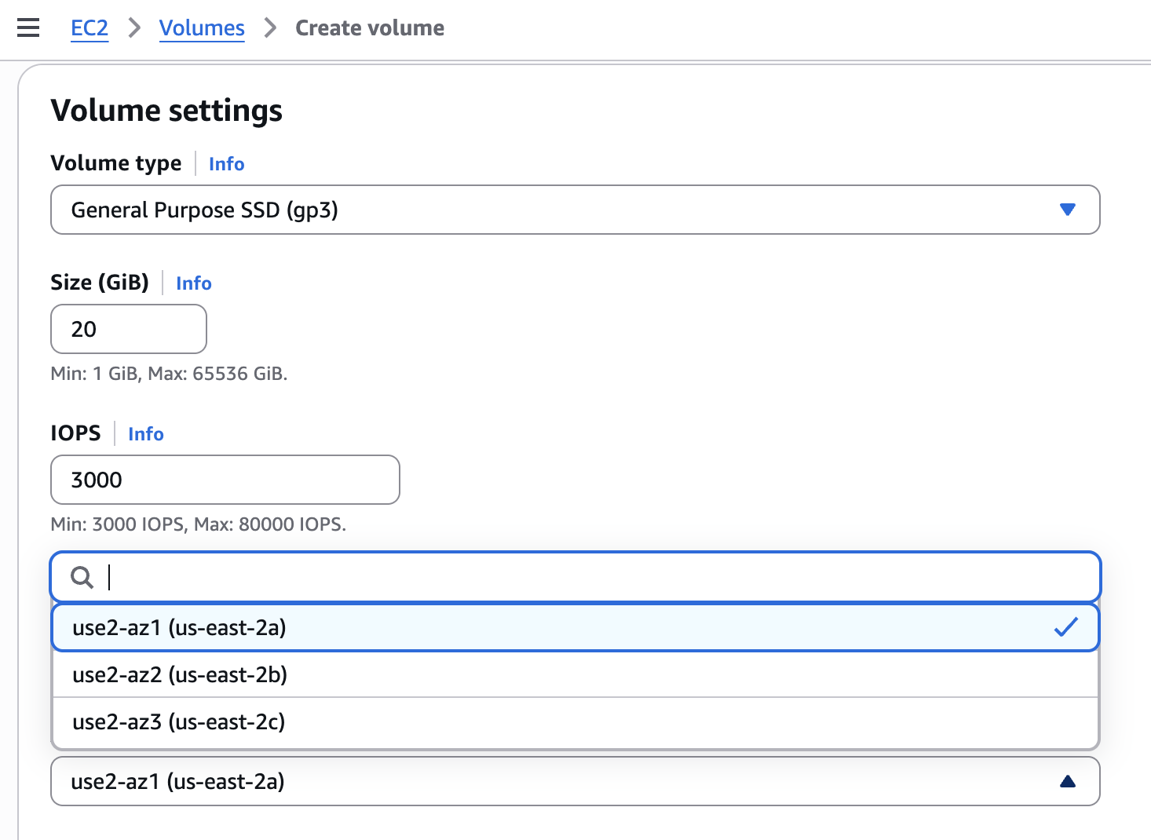Open the hamburger navigation menu

click(x=28, y=28)
